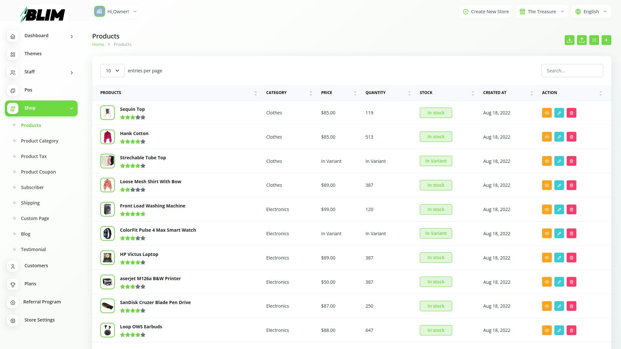
Task: Select the Themes icon in the sidebar
Action: tap(13, 54)
